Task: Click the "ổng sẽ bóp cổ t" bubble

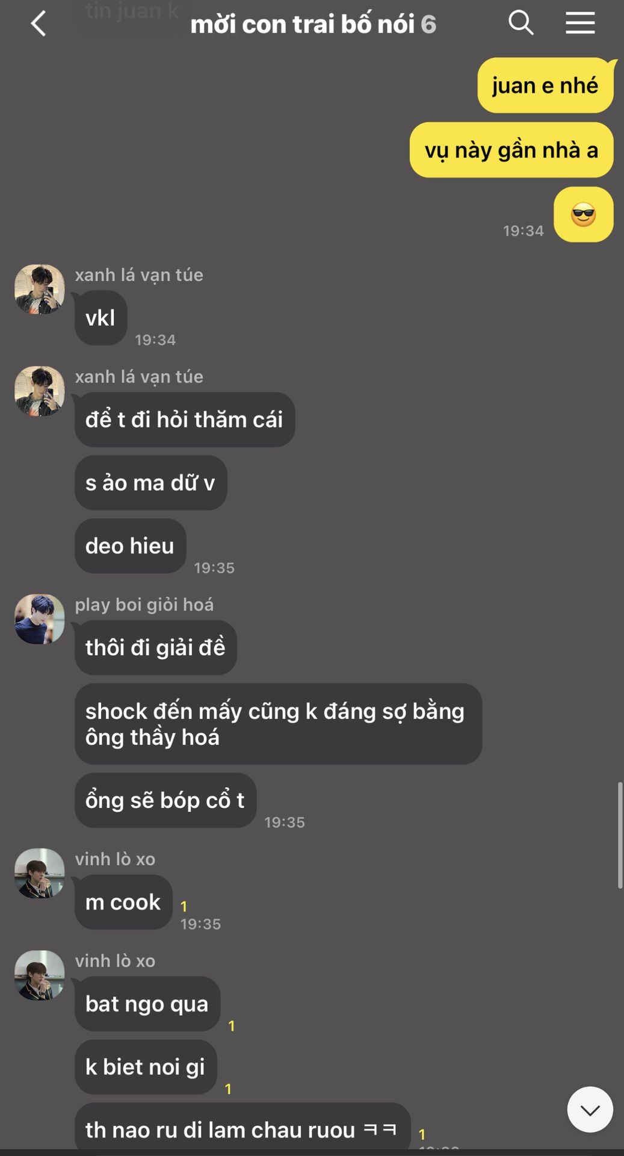Action: point(165,800)
